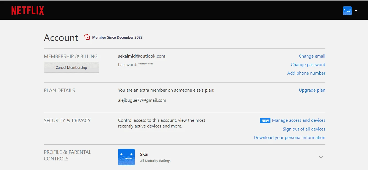
Task: Click the PLAN DETAILS heading
Action: tap(59, 90)
